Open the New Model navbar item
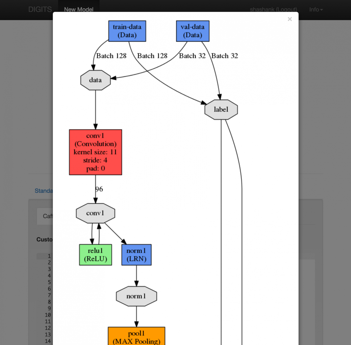This screenshot has height=345, width=351. pos(79,9)
